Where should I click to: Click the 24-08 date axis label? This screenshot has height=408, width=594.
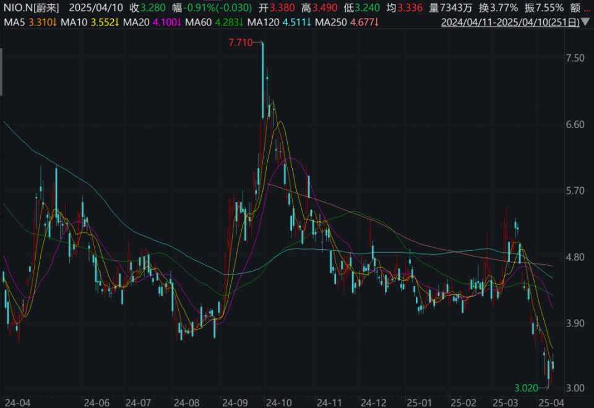186,402
